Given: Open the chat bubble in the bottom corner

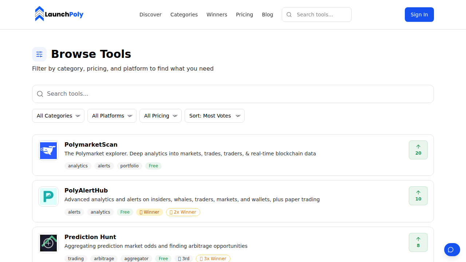Looking at the screenshot, I should point(452,250).
